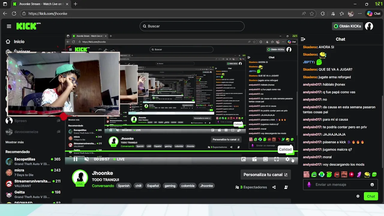The image size is (384, 216).
Task: Open mini player mode icon
Action: click(244, 159)
